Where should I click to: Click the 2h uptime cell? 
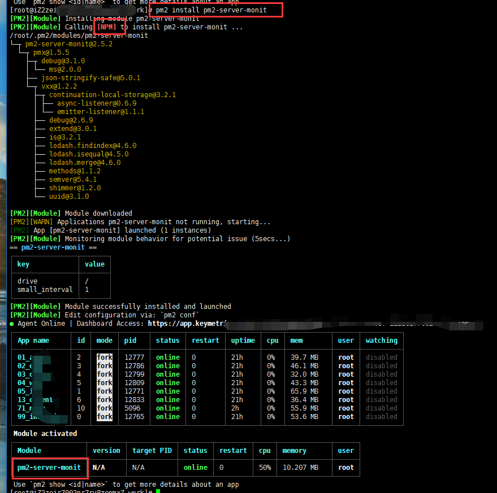235,408
